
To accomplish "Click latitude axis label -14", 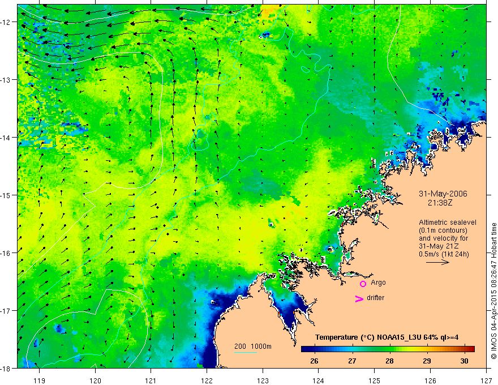I will [6, 138].
